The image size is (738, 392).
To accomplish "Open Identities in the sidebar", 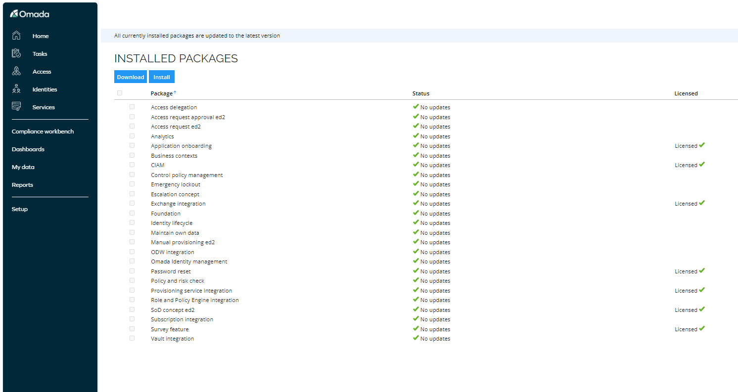I will pos(45,89).
